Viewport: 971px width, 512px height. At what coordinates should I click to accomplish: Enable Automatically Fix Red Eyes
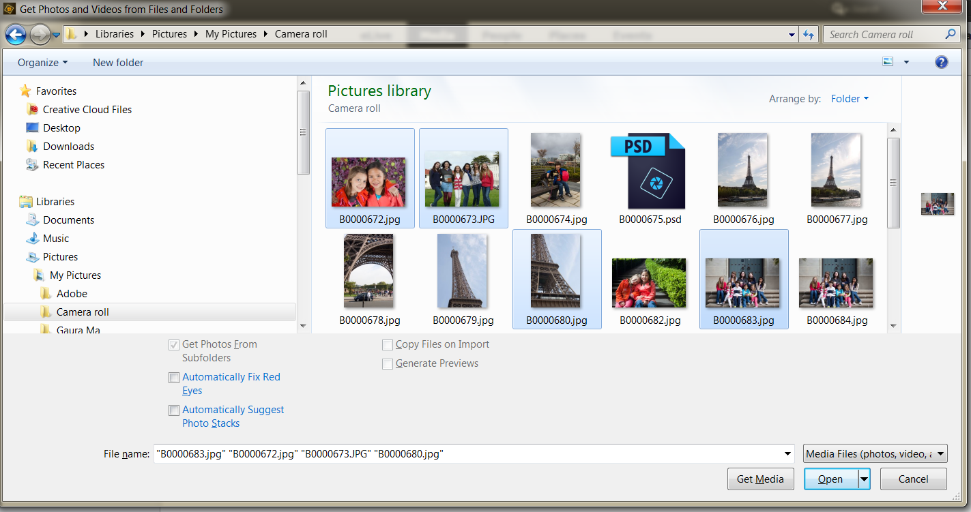click(x=174, y=378)
